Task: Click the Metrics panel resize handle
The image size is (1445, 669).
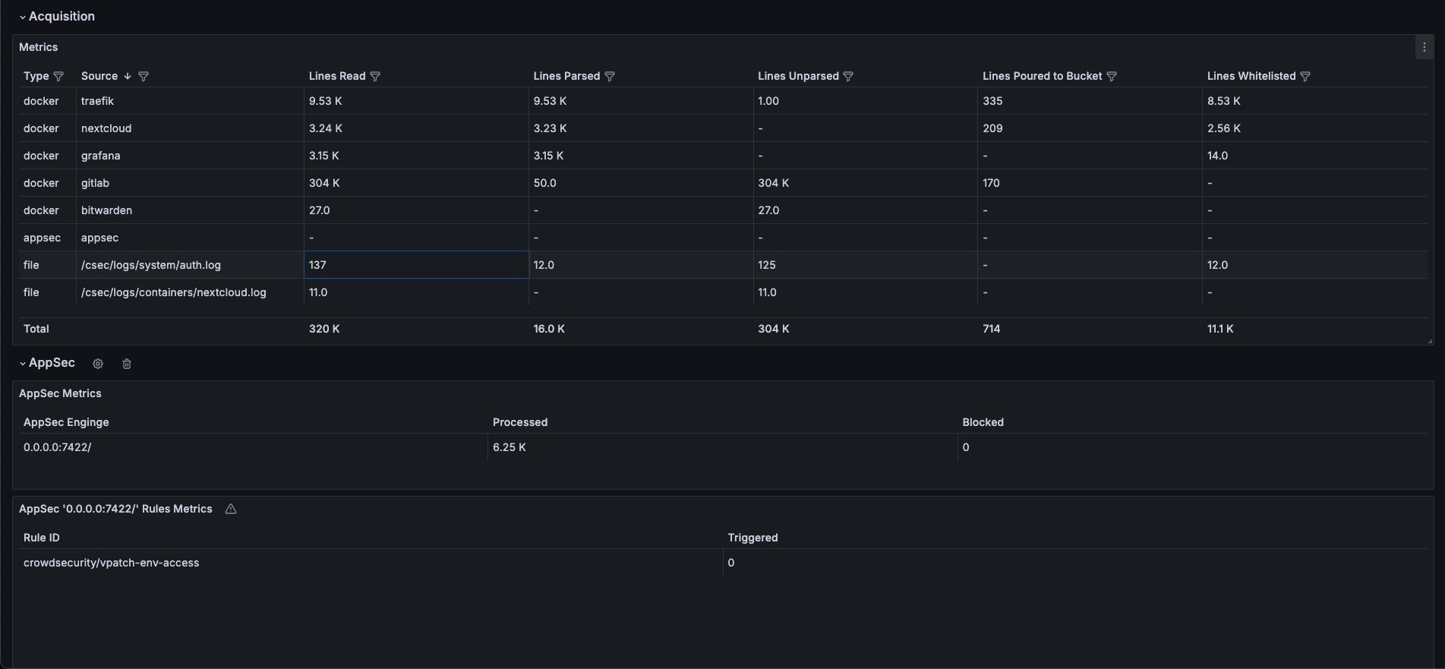Action: click(x=1430, y=342)
